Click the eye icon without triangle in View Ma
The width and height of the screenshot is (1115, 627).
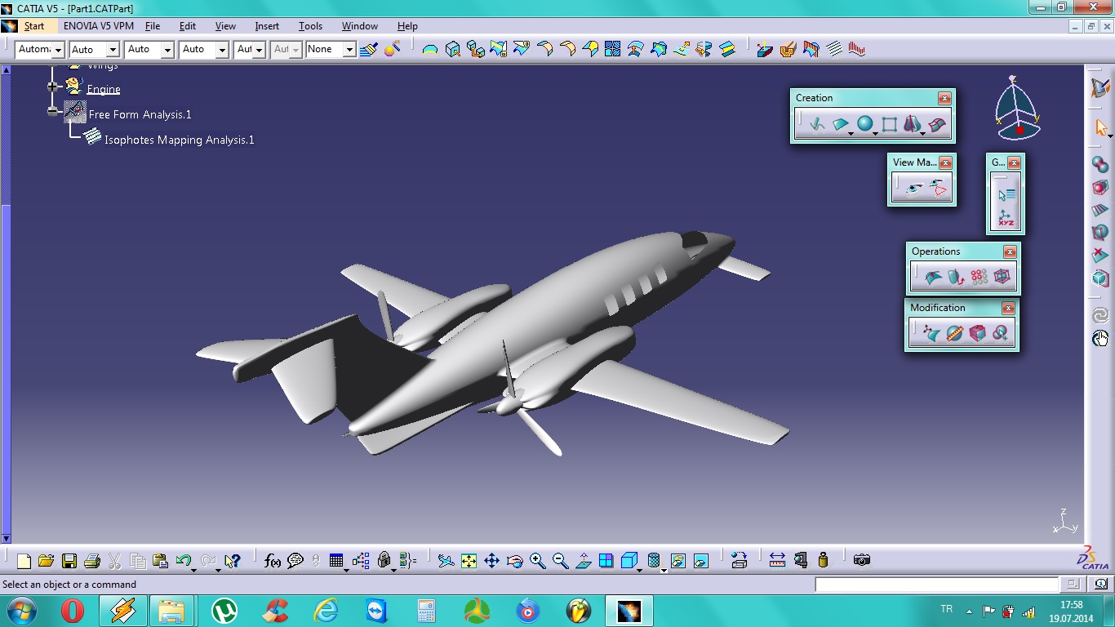(x=916, y=189)
